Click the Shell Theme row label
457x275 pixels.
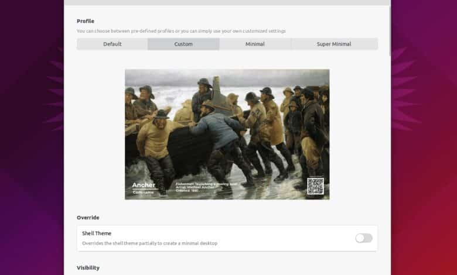point(97,233)
